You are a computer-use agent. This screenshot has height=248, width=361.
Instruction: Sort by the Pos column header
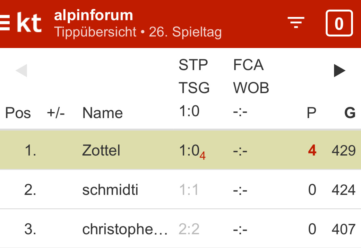[18, 113]
